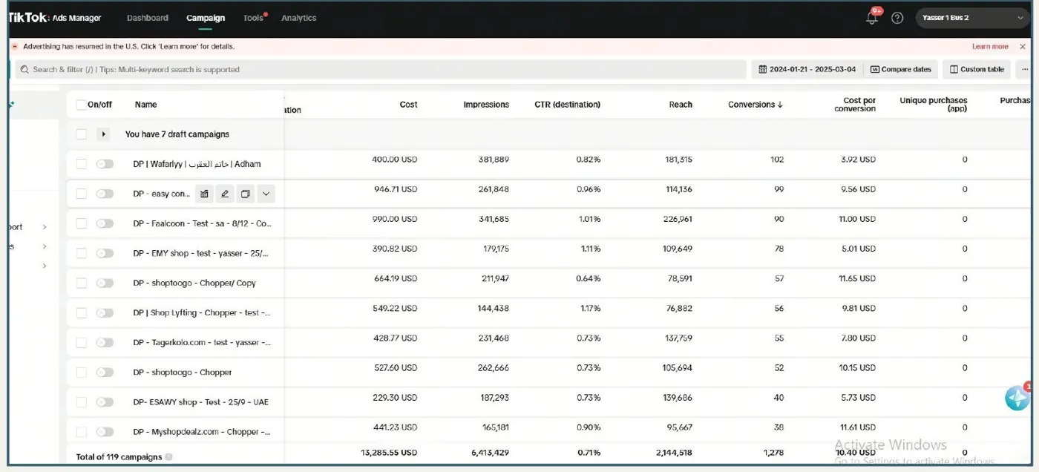Screen dimensions: 1039x472
Task: Open the Campaign tab
Action: pos(206,18)
